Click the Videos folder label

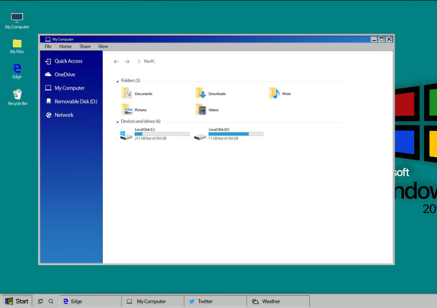pos(213,110)
